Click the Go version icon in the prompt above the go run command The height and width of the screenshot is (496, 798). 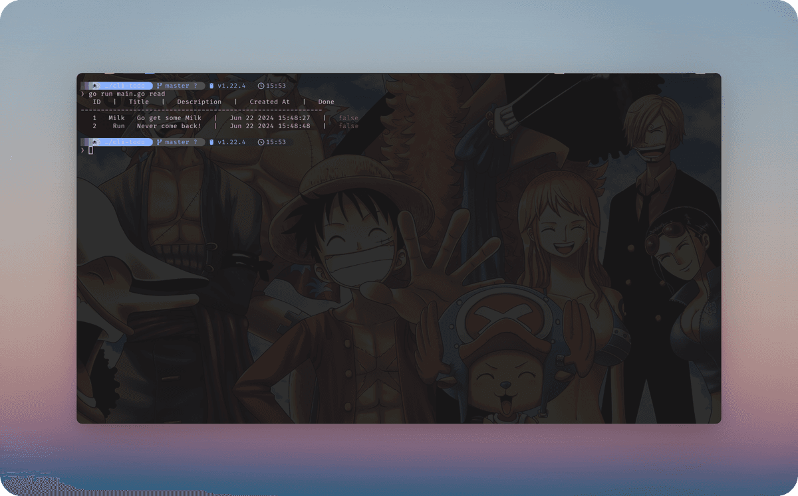[211, 86]
